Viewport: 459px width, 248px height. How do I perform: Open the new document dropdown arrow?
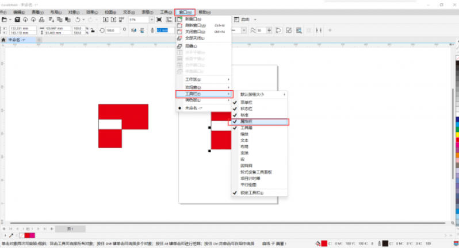(10, 20)
